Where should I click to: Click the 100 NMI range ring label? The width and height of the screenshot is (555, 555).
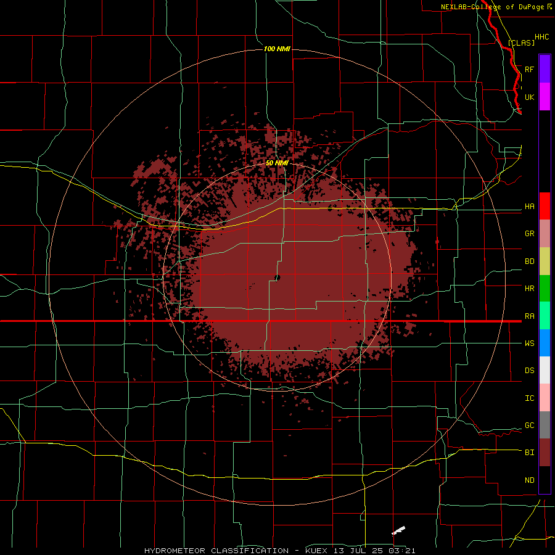coord(277,49)
